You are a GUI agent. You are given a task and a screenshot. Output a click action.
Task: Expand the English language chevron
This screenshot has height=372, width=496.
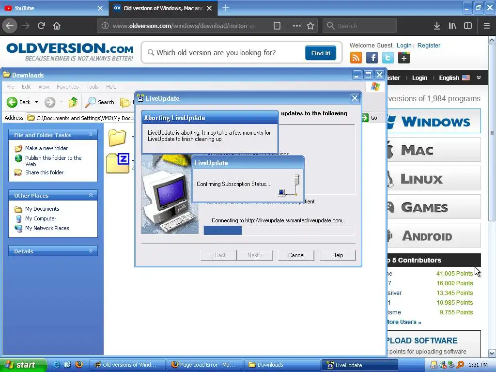click(x=479, y=77)
